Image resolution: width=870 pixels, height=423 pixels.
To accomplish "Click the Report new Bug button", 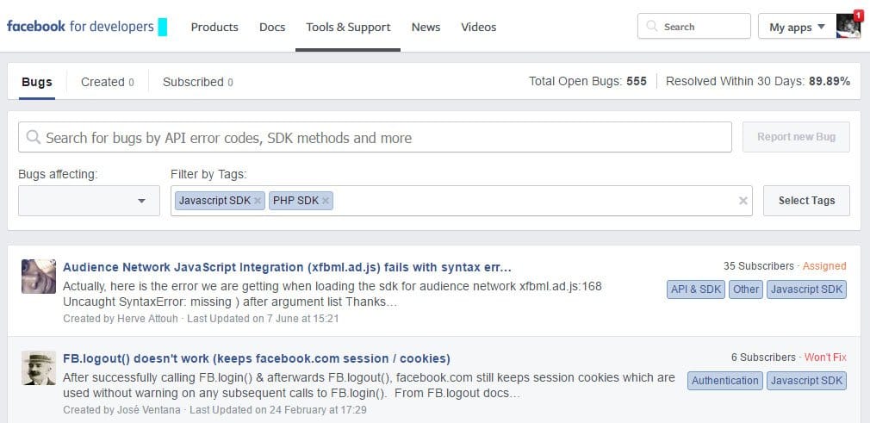I will click(796, 137).
